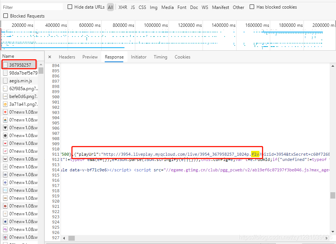The height and width of the screenshot is (244, 336).
Task: Filter requests by XHR
Action: coord(123,7)
